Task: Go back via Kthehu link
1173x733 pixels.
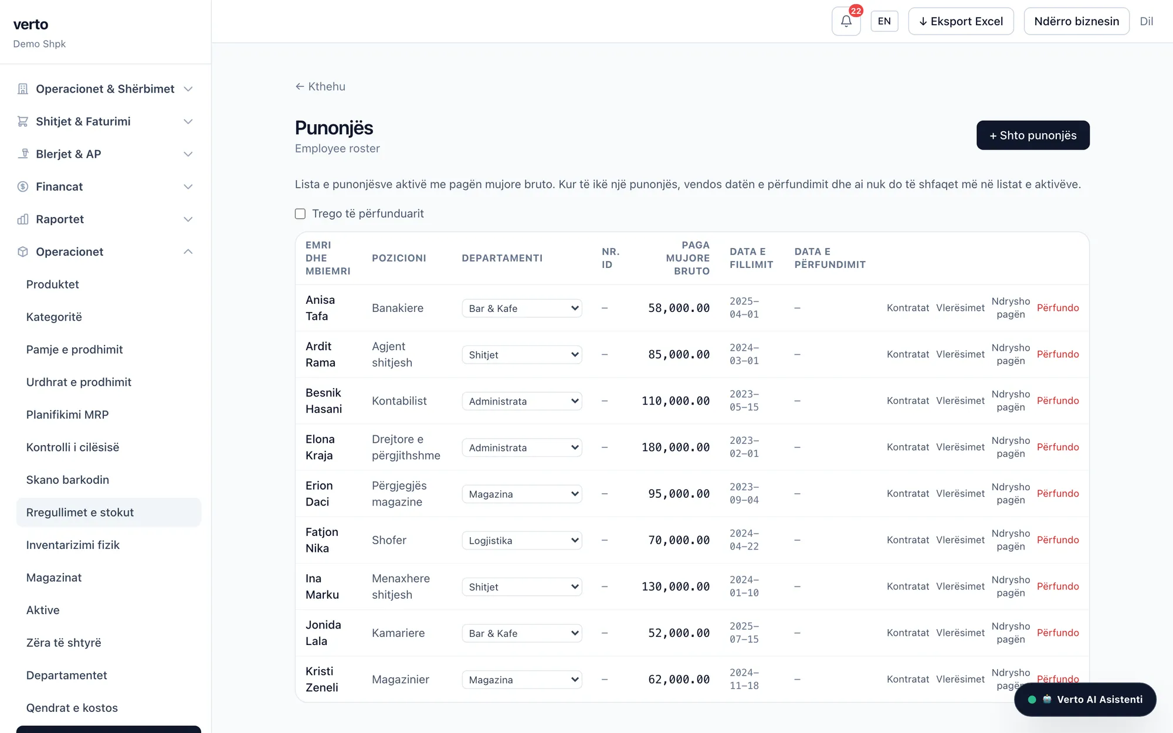Action: click(320, 86)
